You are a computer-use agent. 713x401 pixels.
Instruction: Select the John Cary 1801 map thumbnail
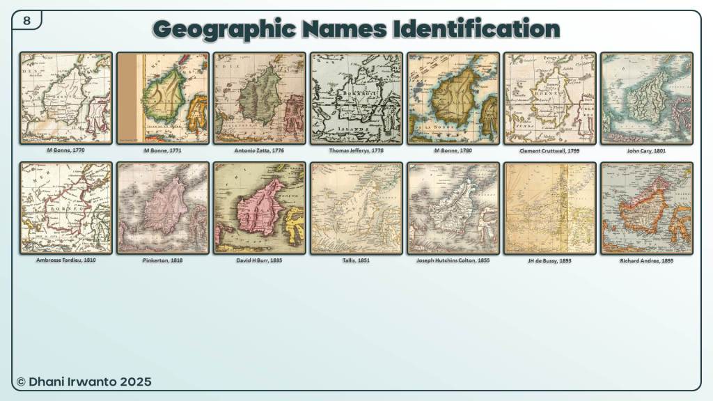pos(646,97)
